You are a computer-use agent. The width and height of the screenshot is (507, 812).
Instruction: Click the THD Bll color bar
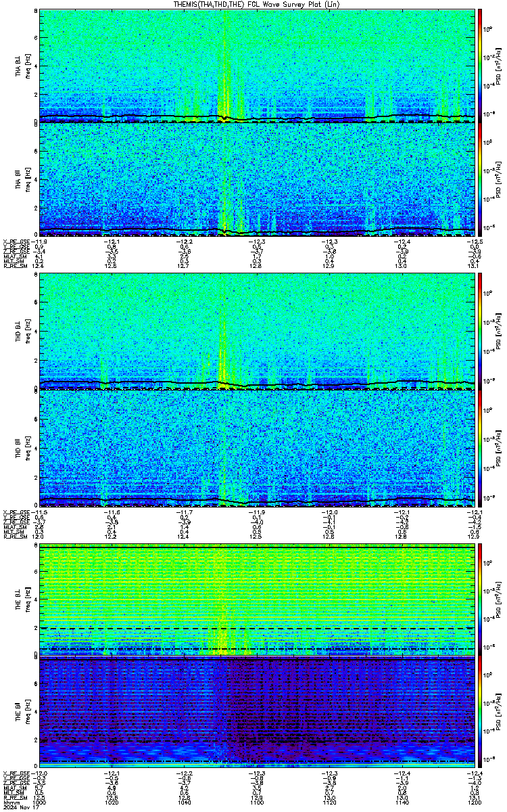click(480, 448)
